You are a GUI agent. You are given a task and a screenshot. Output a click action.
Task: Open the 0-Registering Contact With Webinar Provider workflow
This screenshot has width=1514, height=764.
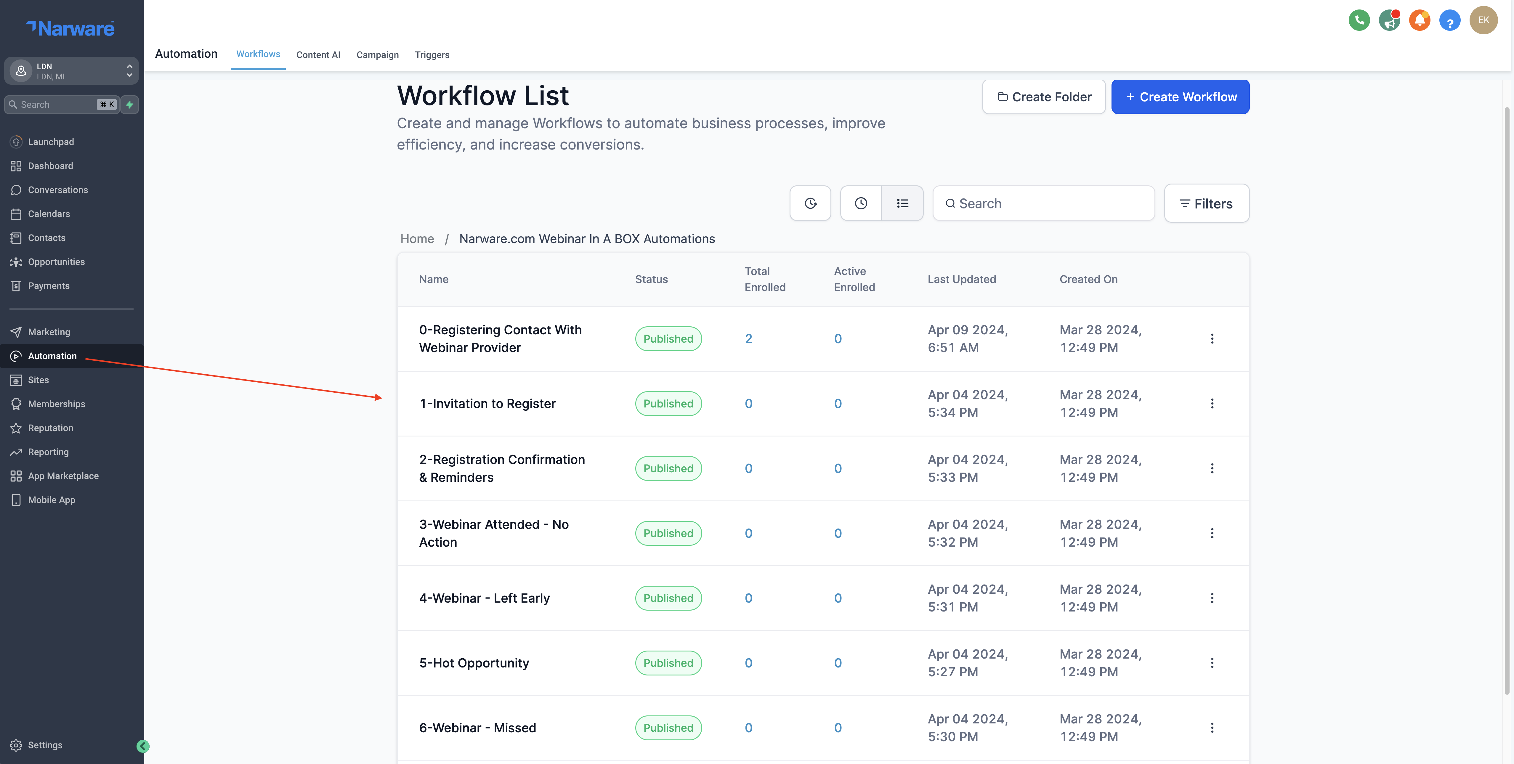pyautogui.click(x=500, y=338)
